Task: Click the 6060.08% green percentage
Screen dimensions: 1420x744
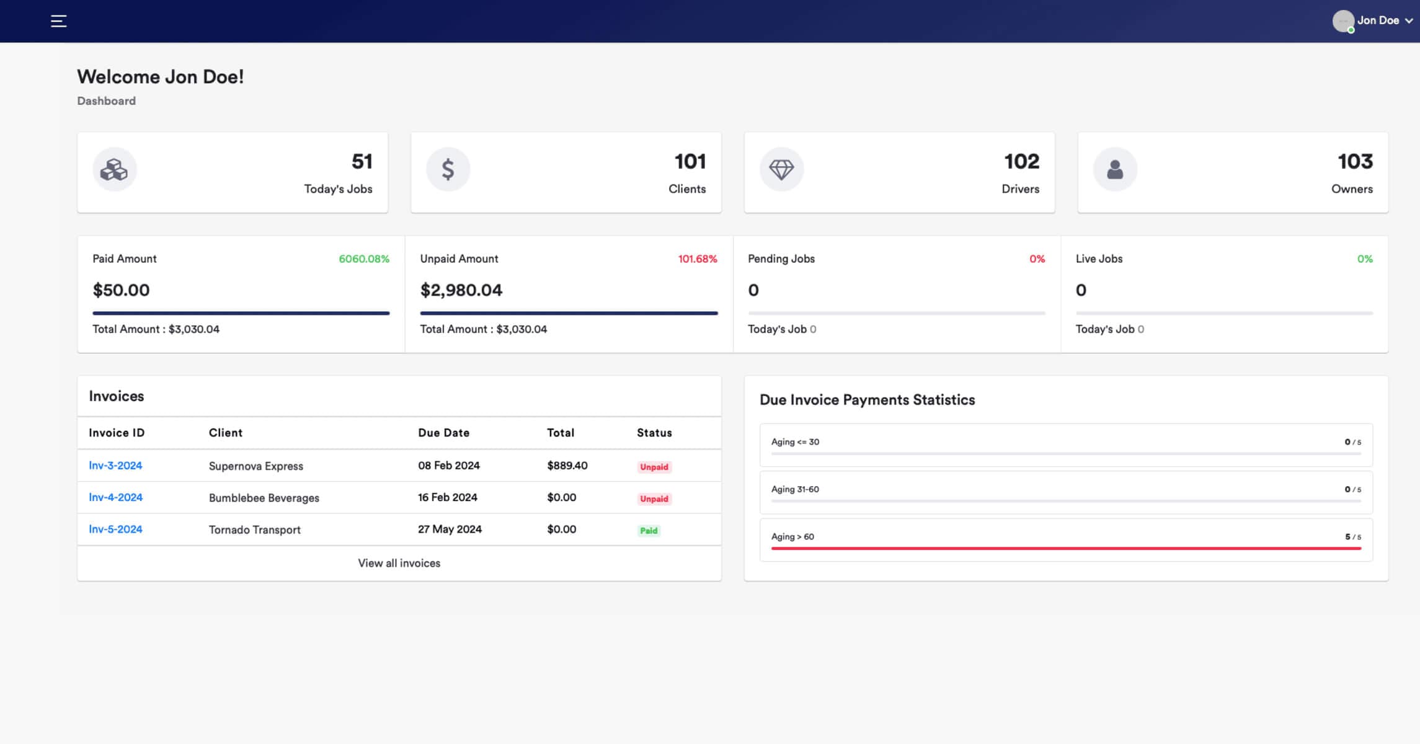Action: 364,259
